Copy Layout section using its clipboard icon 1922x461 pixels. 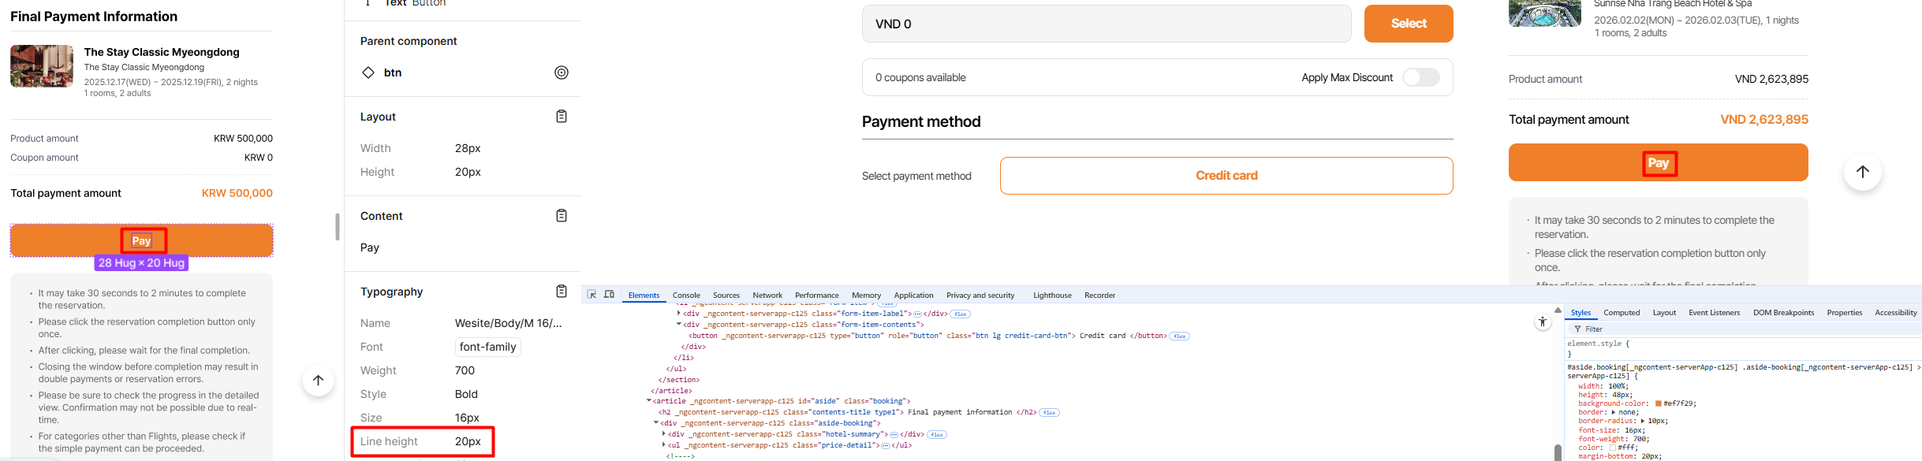pos(562,117)
